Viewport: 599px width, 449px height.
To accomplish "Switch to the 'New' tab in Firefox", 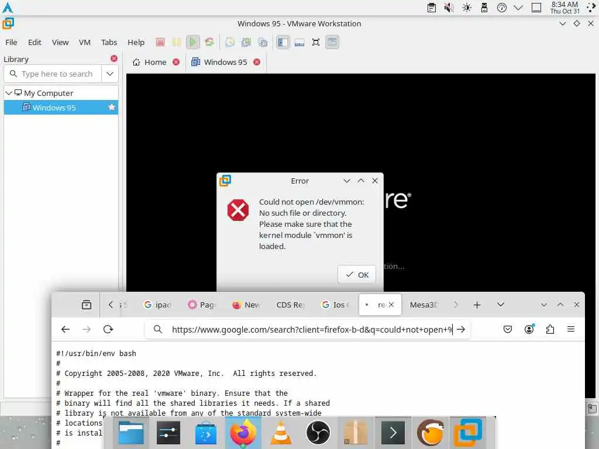I will [246, 305].
